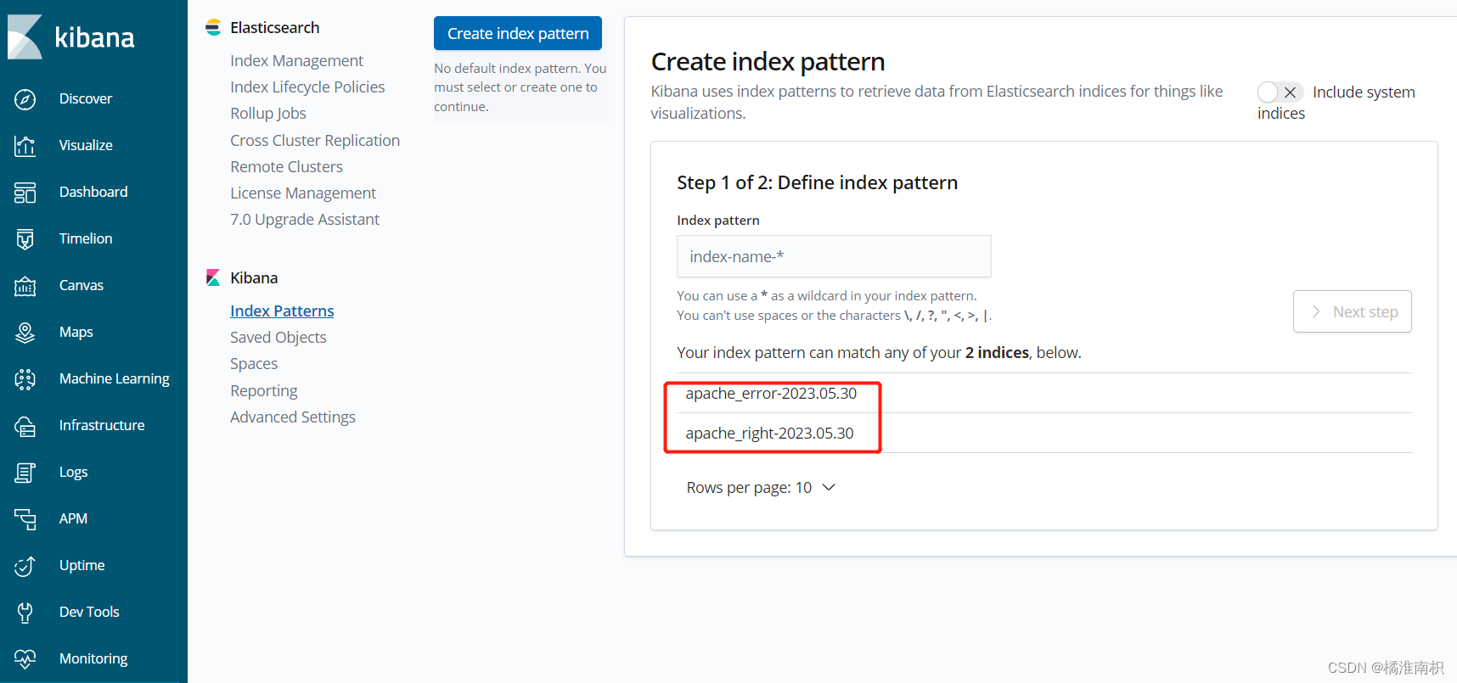
Task: Select Machine Learning label in sidebar
Action: (x=115, y=379)
